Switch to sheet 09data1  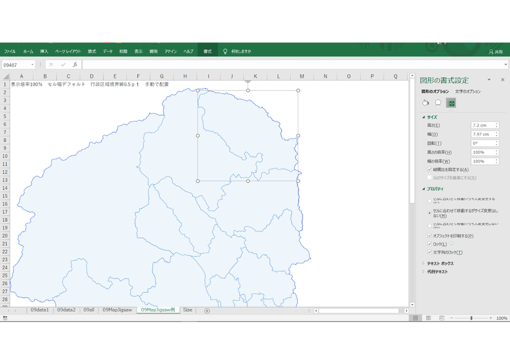[x=40, y=310]
